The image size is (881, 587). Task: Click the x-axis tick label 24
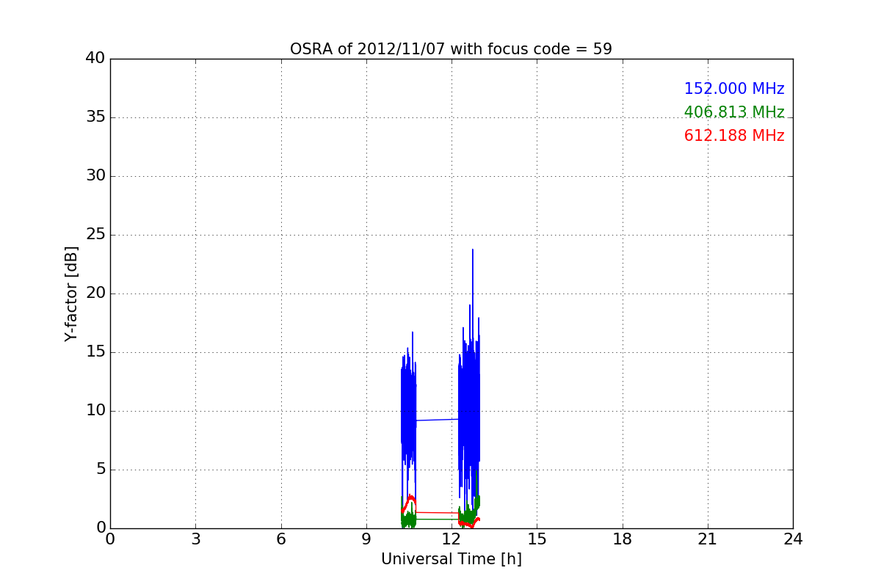click(793, 539)
